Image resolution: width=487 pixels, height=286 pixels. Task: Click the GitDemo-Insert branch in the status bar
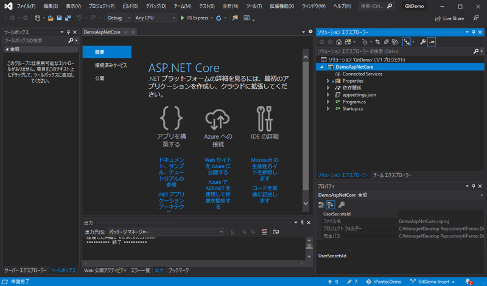pyautogui.click(x=433, y=282)
